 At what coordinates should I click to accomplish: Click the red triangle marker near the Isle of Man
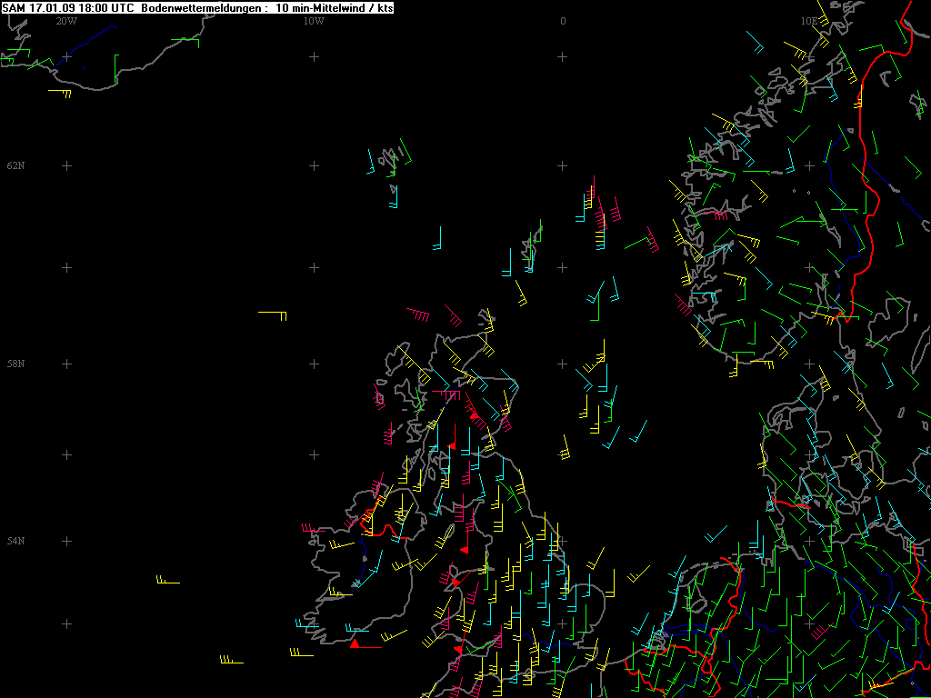click(465, 550)
